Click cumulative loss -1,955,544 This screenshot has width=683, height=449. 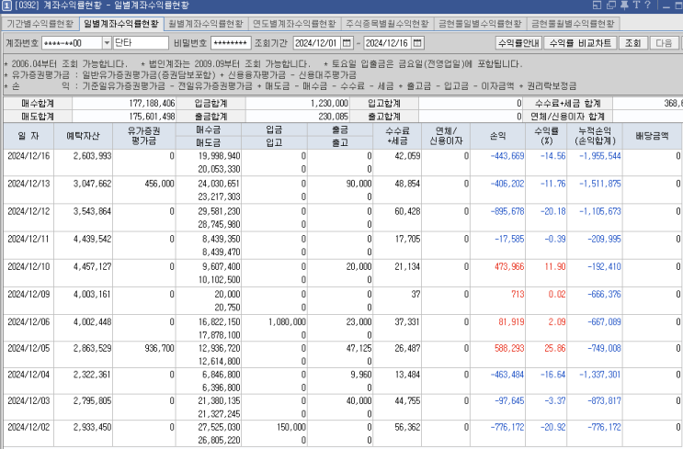(599, 156)
